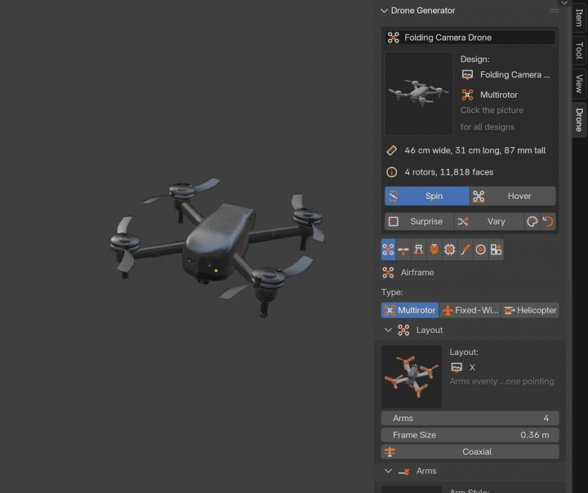Click the ruler icon next to dimensions

pyautogui.click(x=391, y=150)
